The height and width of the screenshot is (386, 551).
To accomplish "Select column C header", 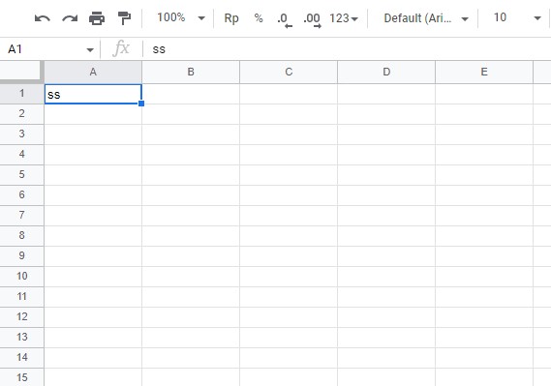I will tap(289, 72).
